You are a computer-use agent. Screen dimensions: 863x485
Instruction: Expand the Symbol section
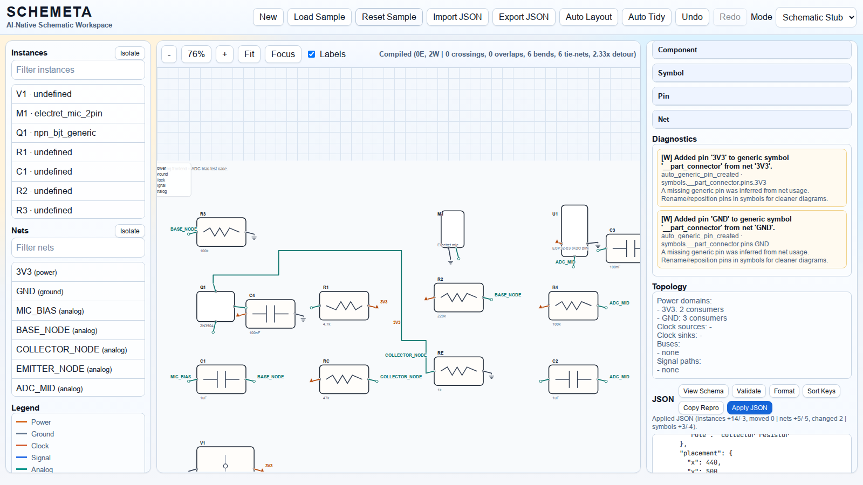tap(751, 73)
